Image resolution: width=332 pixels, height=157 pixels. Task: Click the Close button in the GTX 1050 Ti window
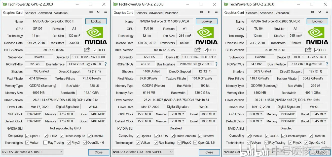pos(99,152)
